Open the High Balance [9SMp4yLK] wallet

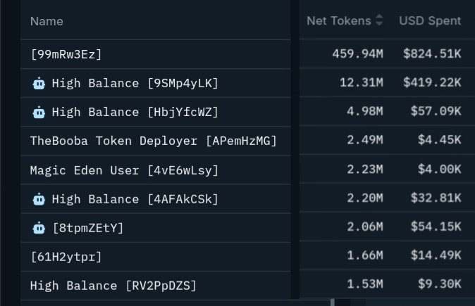click(135, 84)
